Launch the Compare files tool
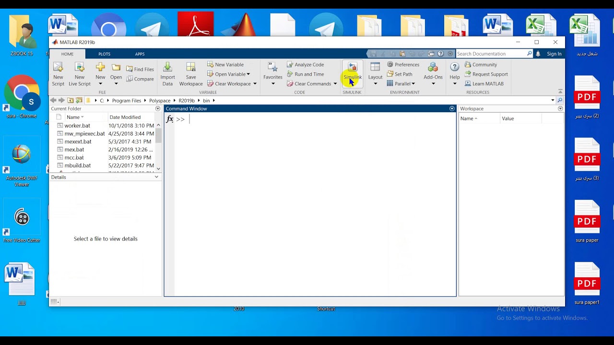The width and height of the screenshot is (614, 345). pyautogui.click(x=140, y=79)
